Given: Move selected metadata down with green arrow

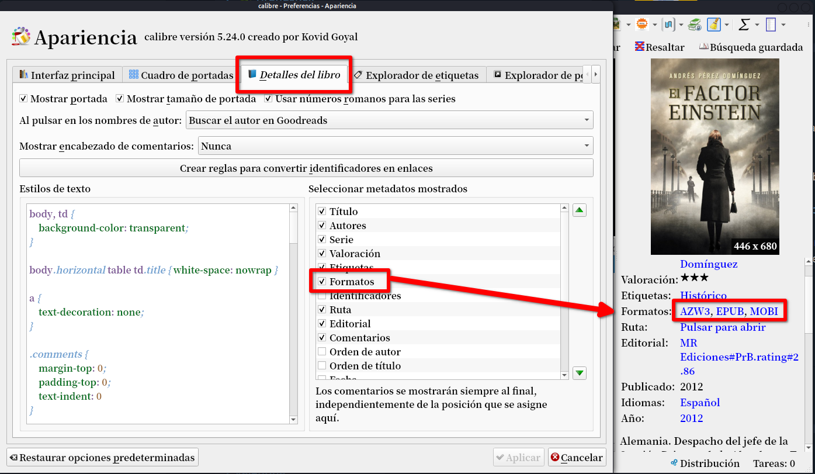Looking at the screenshot, I should (x=579, y=373).
